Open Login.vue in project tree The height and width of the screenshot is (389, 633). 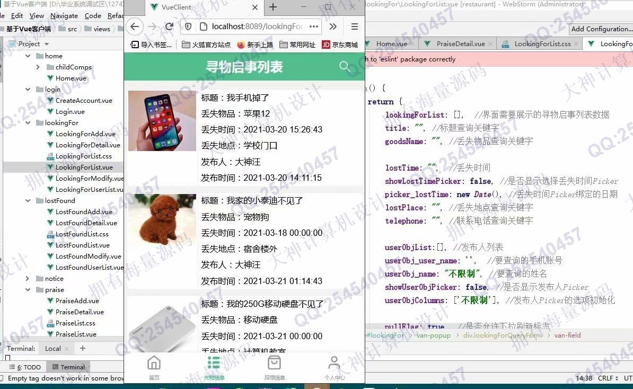tap(66, 112)
